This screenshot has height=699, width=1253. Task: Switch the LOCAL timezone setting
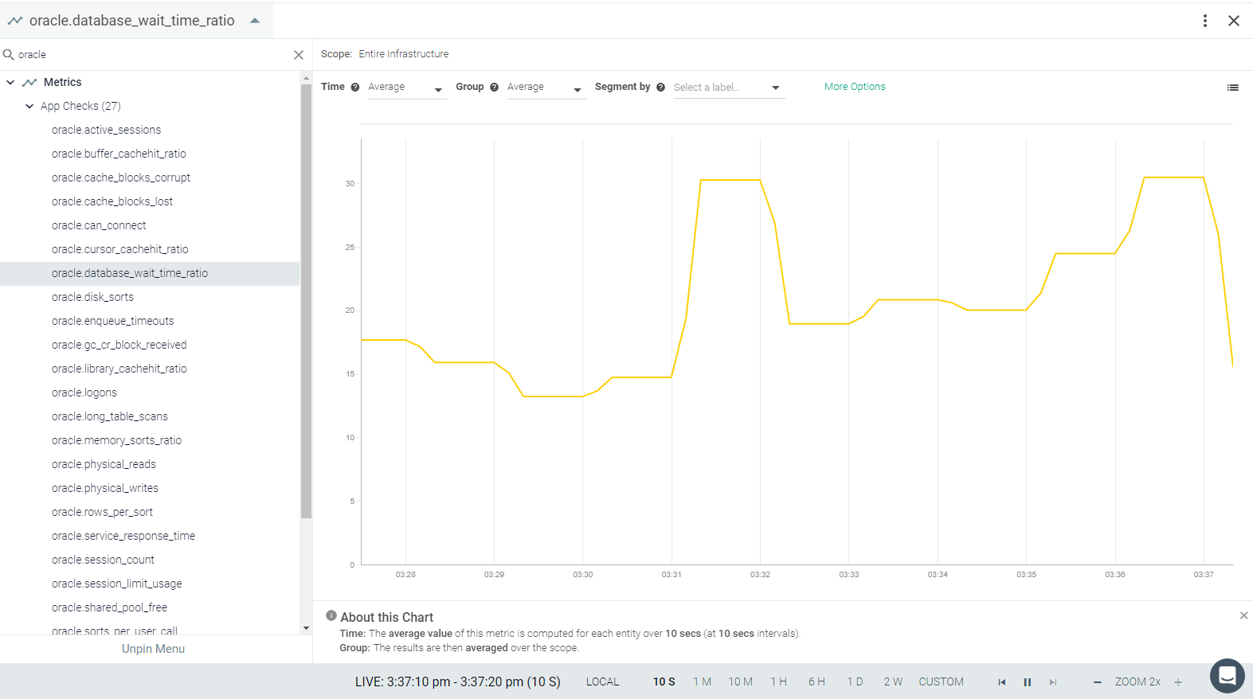tap(603, 682)
